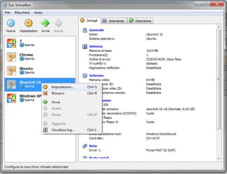This screenshot has width=227, height=174.
Task: Switch to the Dettagli tab
Action: coord(90,21)
